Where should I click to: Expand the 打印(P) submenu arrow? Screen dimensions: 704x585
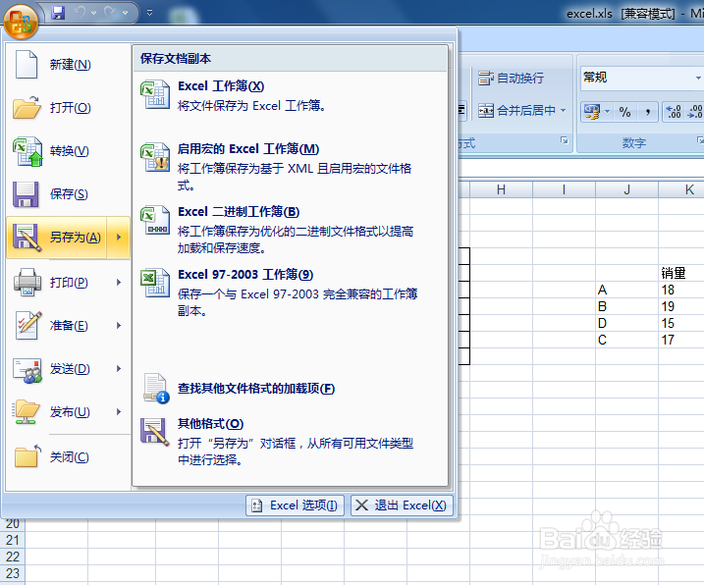pyautogui.click(x=119, y=283)
